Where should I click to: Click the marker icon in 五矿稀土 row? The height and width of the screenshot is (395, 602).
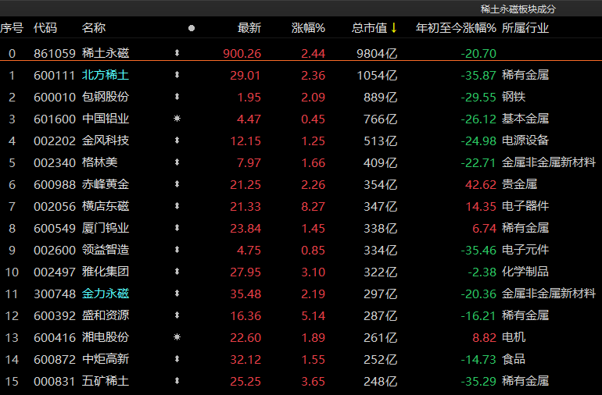pyautogui.click(x=177, y=381)
